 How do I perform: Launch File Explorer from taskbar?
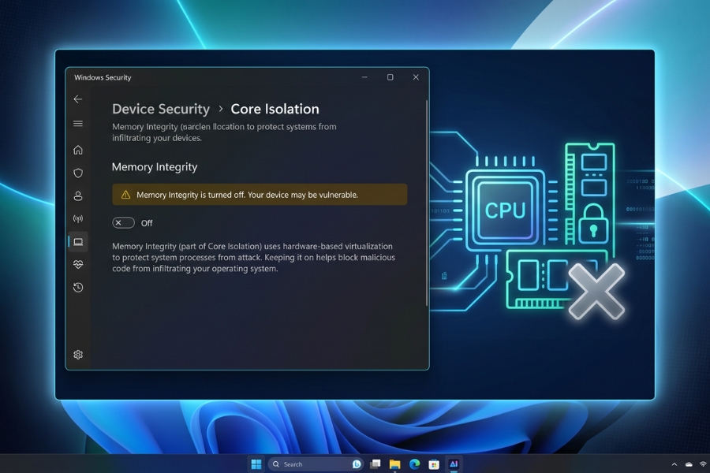point(395,464)
